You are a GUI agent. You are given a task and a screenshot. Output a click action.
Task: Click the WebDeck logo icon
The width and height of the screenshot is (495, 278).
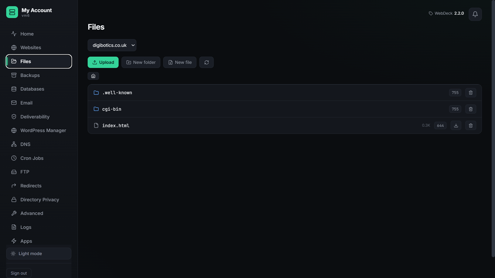pos(12,12)
